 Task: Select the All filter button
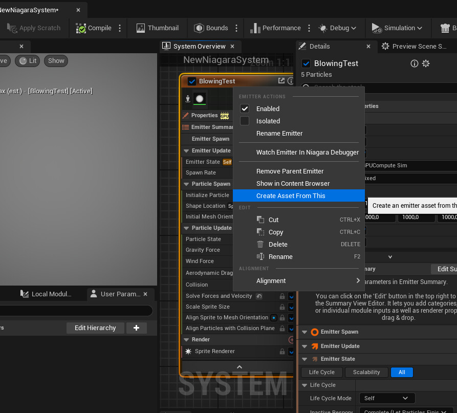point(402,372)
